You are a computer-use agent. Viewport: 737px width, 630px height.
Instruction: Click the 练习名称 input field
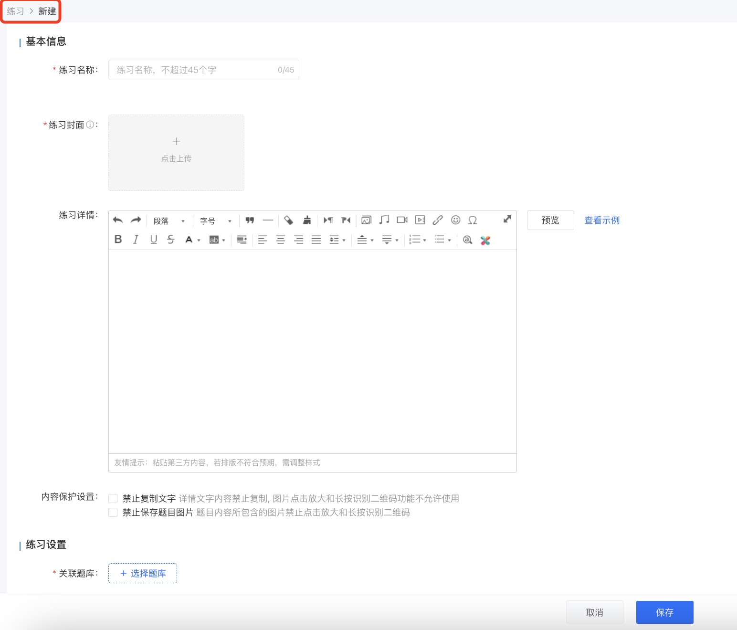[196, 70]
